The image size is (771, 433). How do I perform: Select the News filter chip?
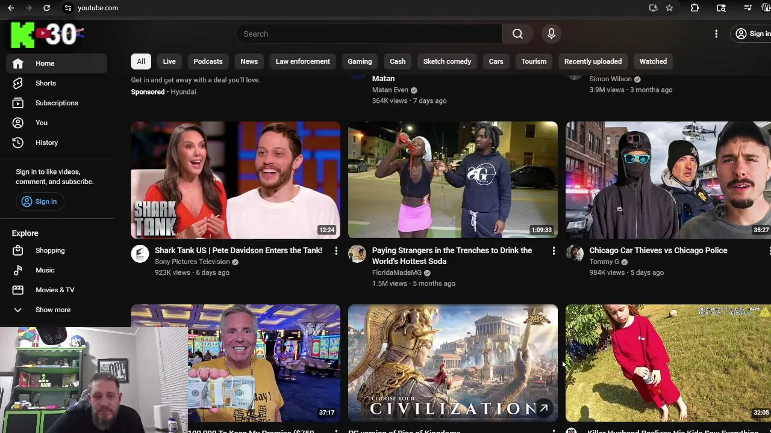point(249,61)
